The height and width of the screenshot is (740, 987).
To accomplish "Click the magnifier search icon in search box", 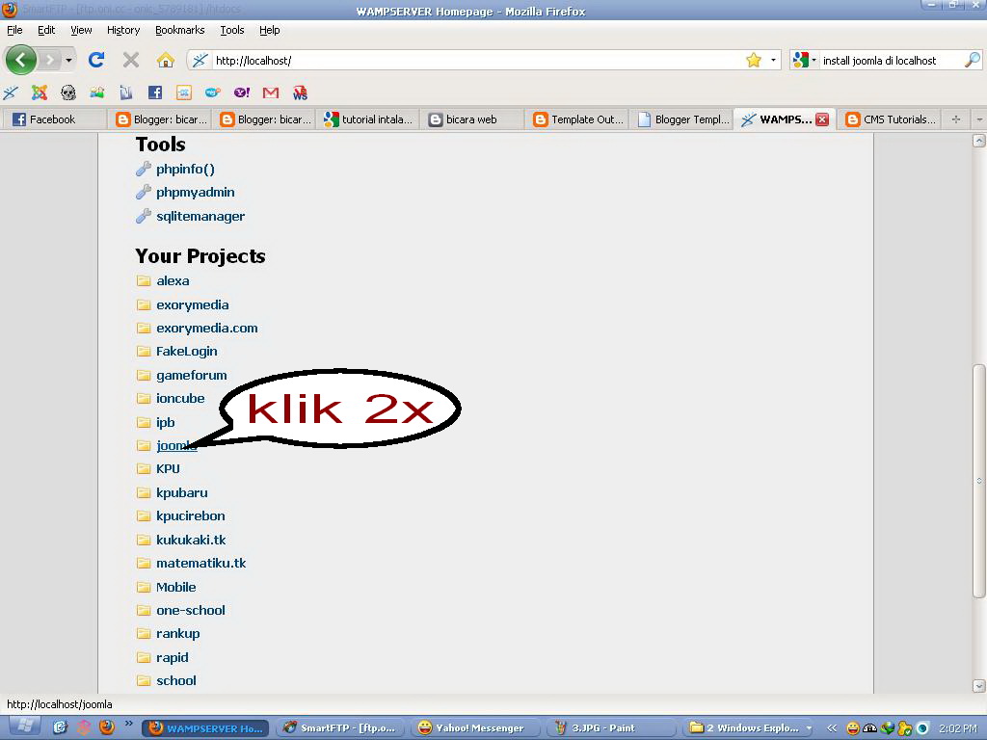I will point(972,61).
